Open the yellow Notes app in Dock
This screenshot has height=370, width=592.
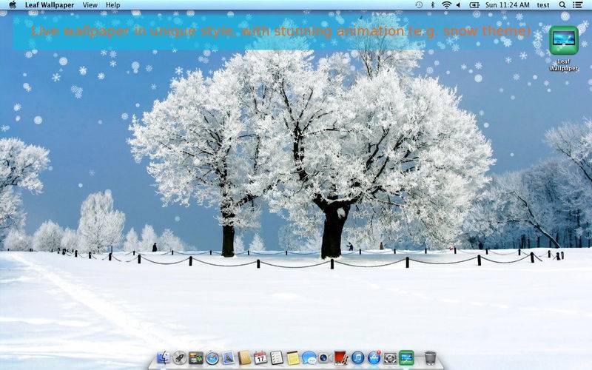(x=293, y=357)
